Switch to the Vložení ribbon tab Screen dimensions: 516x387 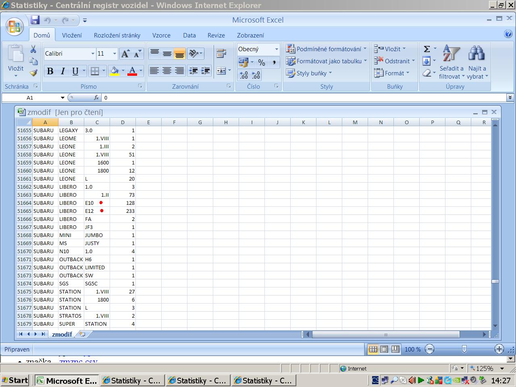point(72,35)
